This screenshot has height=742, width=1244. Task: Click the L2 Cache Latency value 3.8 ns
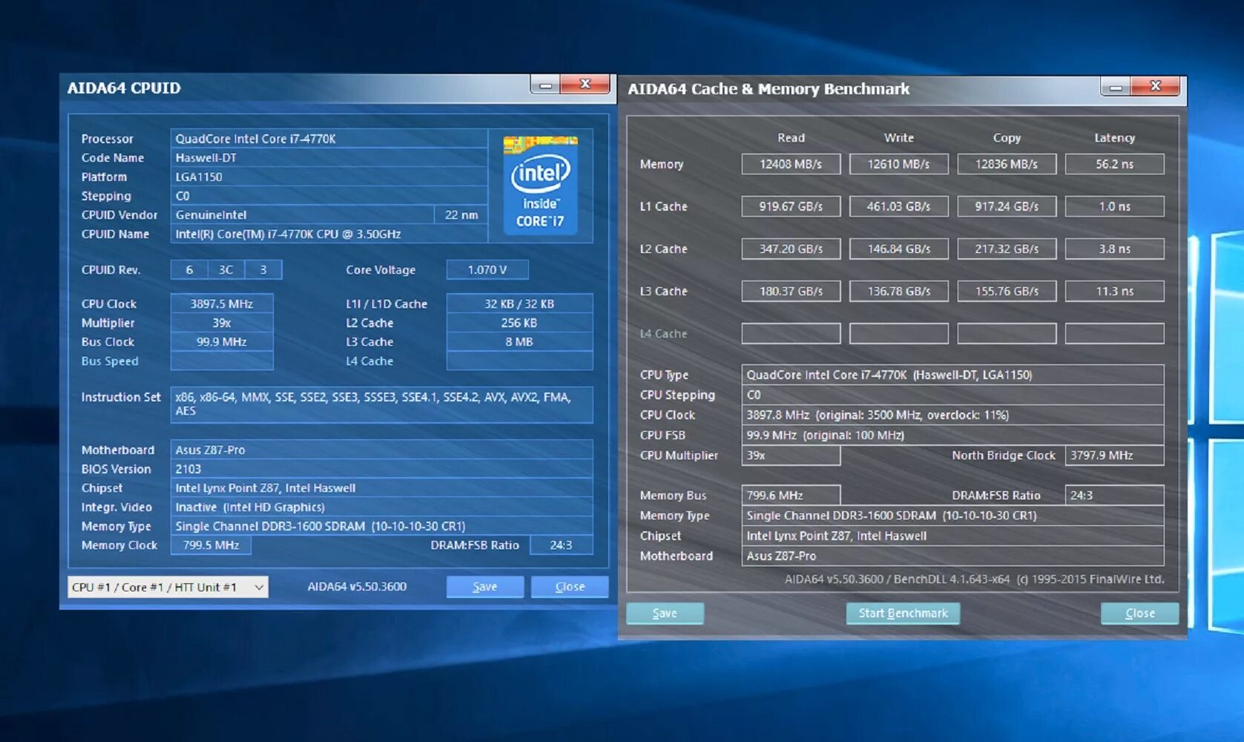[x=1114, y=249]
